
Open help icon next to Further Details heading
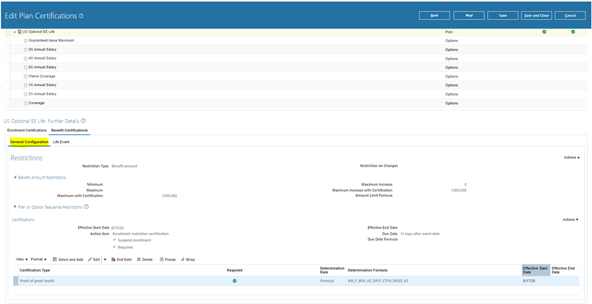pos(83,121)
